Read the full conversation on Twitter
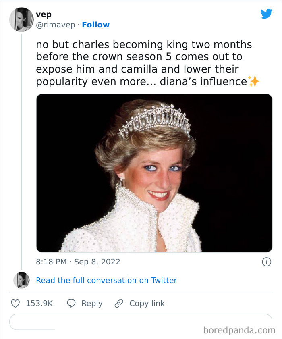This screenshot has width=282, height=339. [106, 280]
